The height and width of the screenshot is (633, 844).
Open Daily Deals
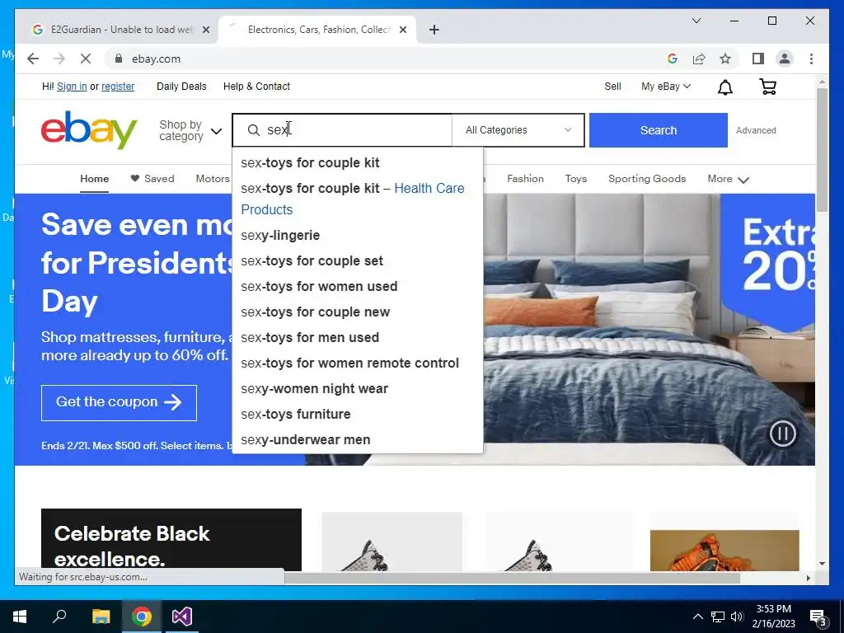coord(181,86)
